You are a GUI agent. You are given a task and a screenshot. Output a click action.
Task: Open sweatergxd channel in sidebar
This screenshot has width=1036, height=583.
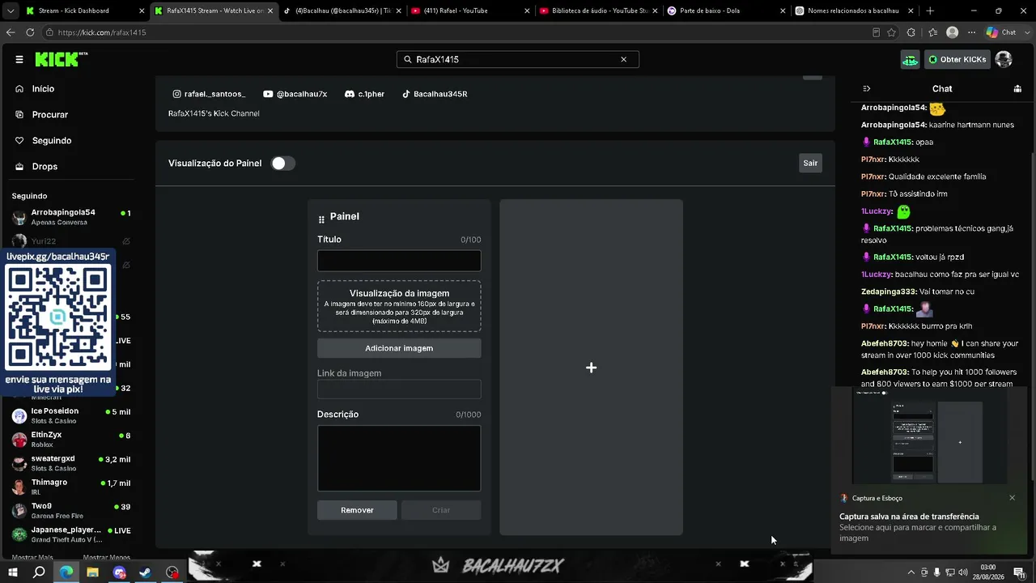coord(71,463)
